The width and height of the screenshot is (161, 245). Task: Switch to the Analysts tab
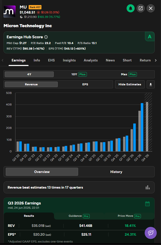pyautogui.click(x=91, y=60)
